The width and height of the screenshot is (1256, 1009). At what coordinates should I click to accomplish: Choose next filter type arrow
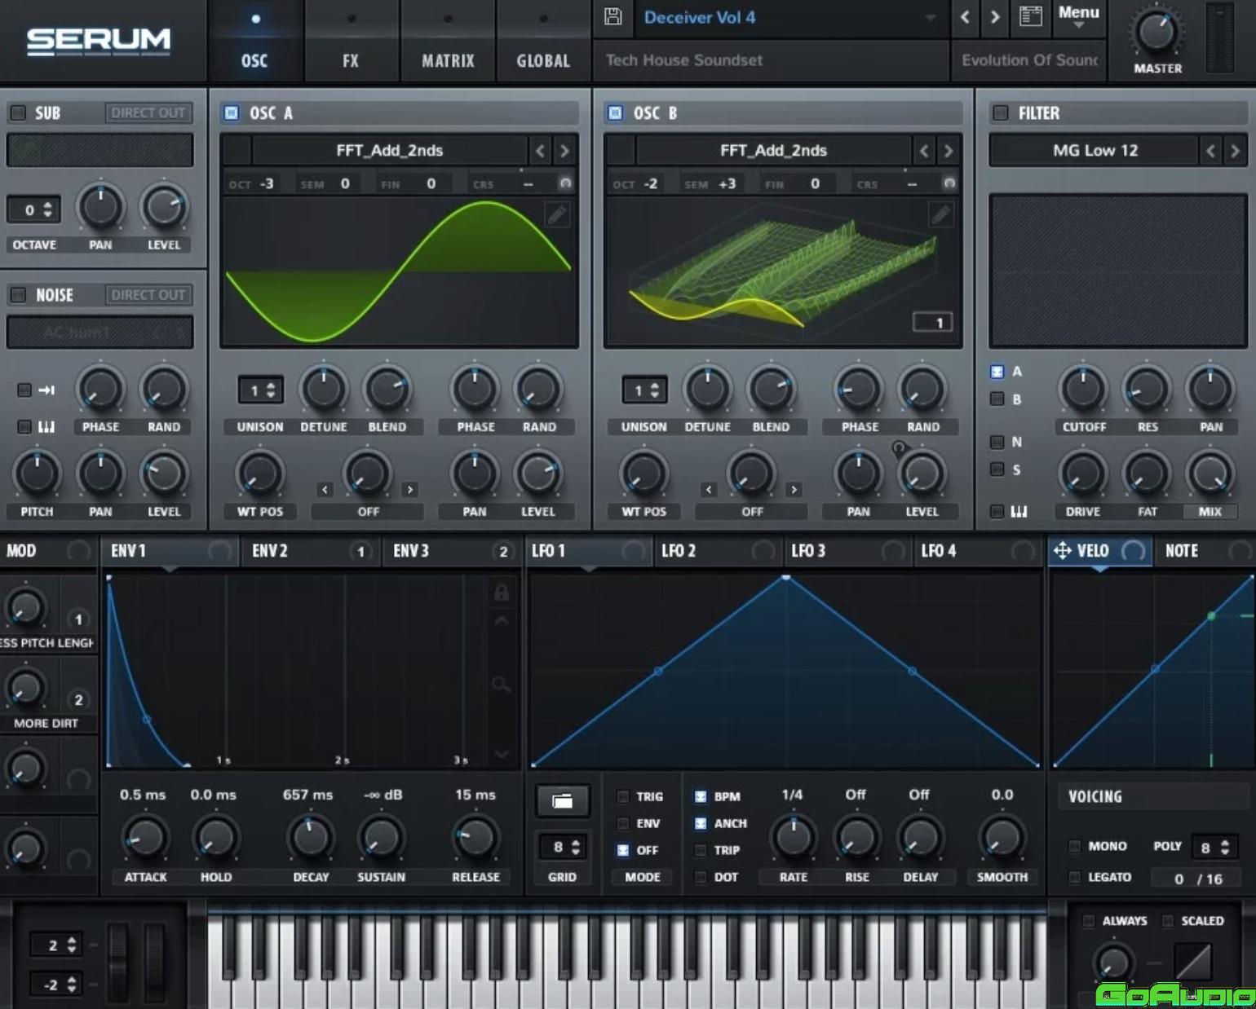click(1235, 151)
